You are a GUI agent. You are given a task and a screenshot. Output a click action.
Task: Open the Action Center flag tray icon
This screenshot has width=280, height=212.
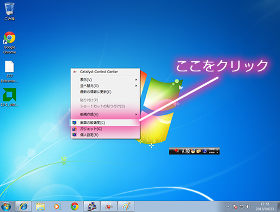point(235,207)
